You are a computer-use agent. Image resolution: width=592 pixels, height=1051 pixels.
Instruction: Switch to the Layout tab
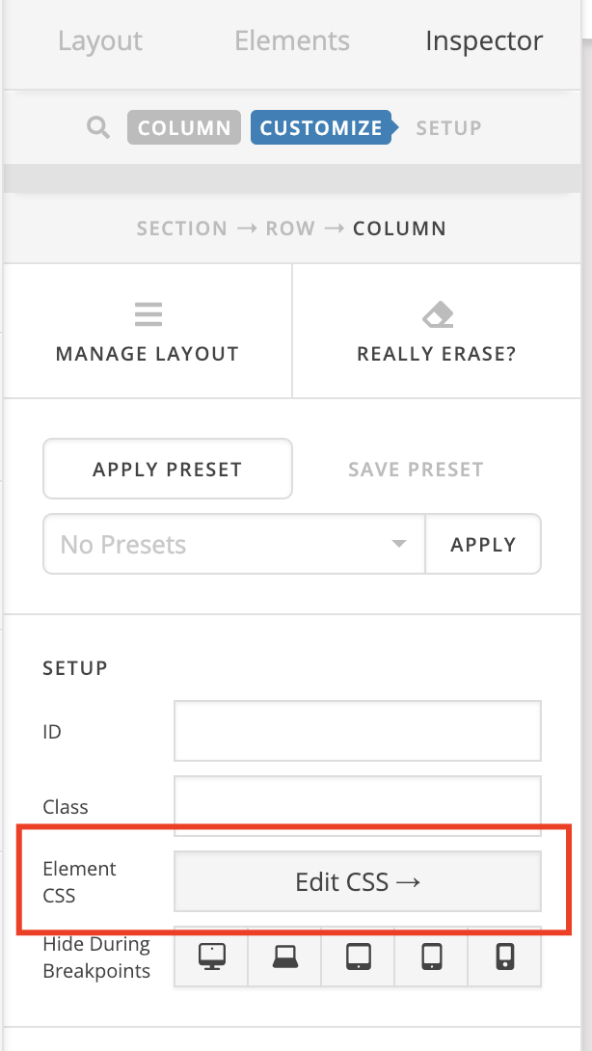click(x=100, y=41)
